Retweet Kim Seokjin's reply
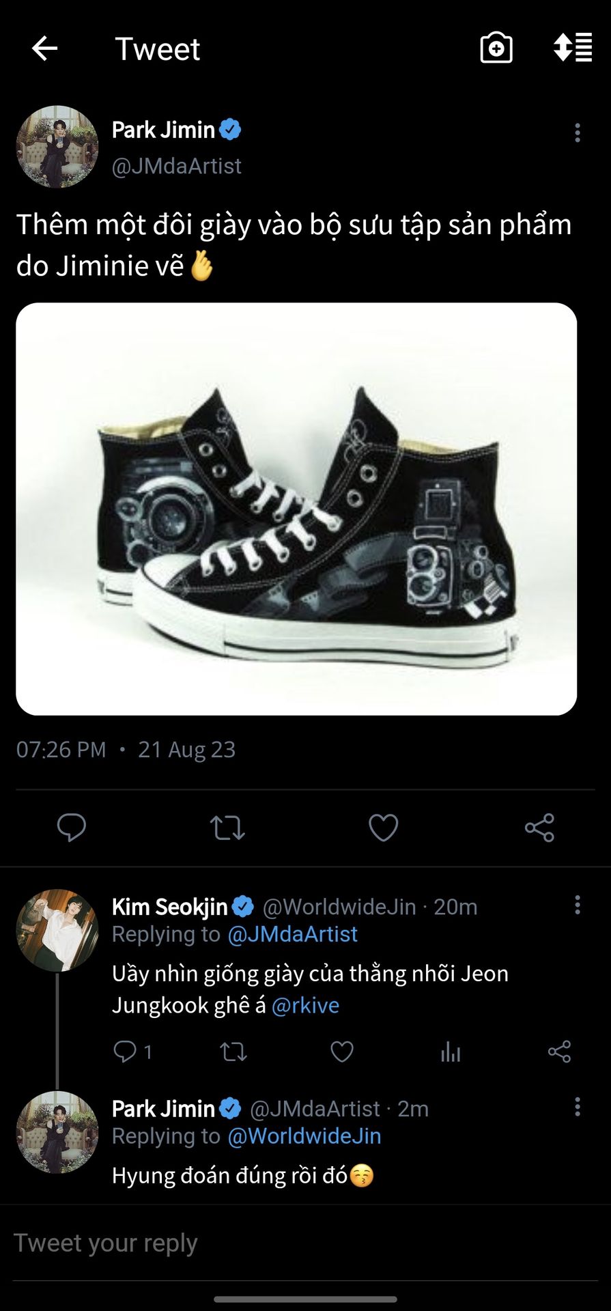Image resolution: width=611 pixels, height=1311 pixels. 233,1052
